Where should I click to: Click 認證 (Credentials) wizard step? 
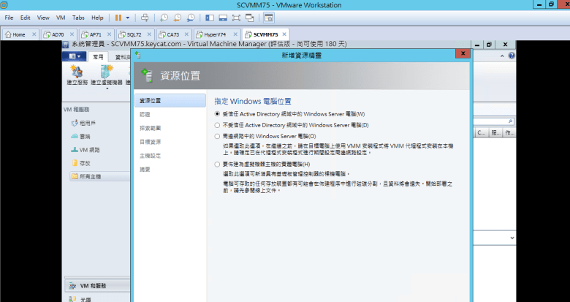tap(145, 114)
